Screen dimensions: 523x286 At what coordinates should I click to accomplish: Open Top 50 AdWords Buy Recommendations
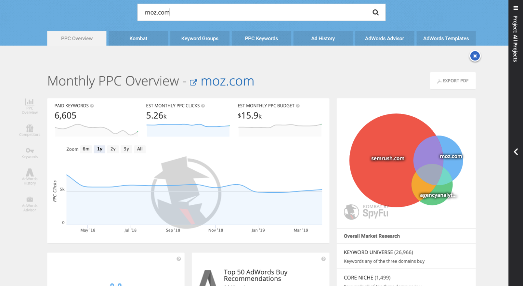tap(256, 275)
